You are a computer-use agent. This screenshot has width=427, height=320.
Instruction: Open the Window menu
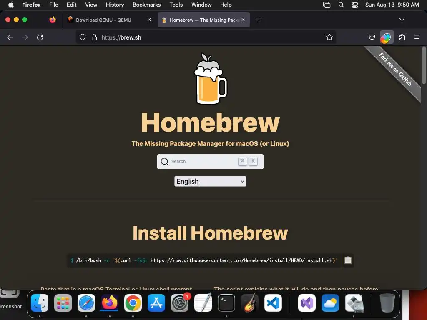(201, 5)
